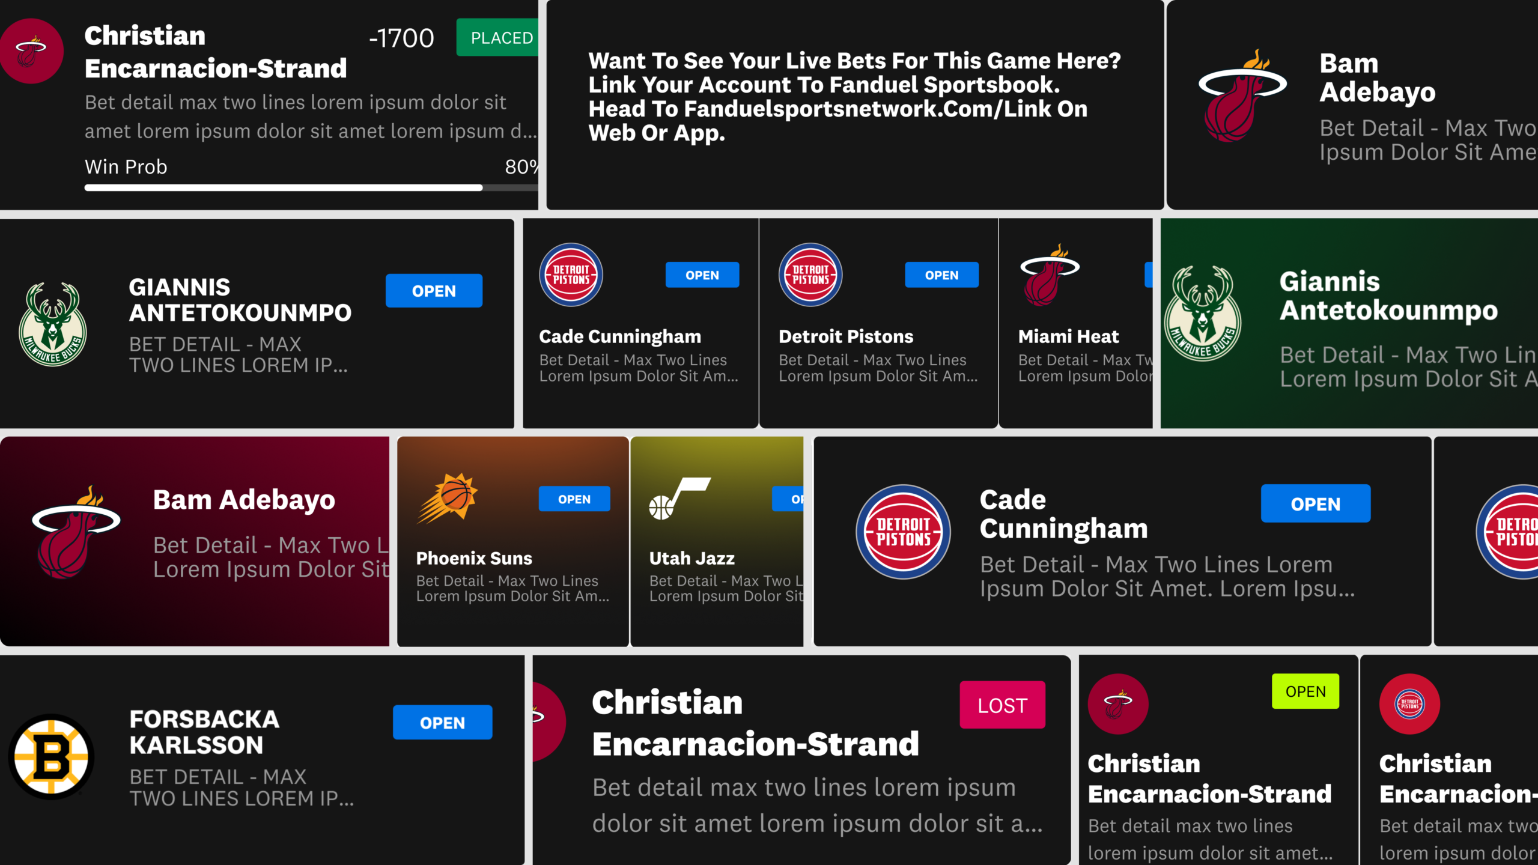
Task: Click Miami Heat logo above Miami Heat title
Action: point(1049,275)
